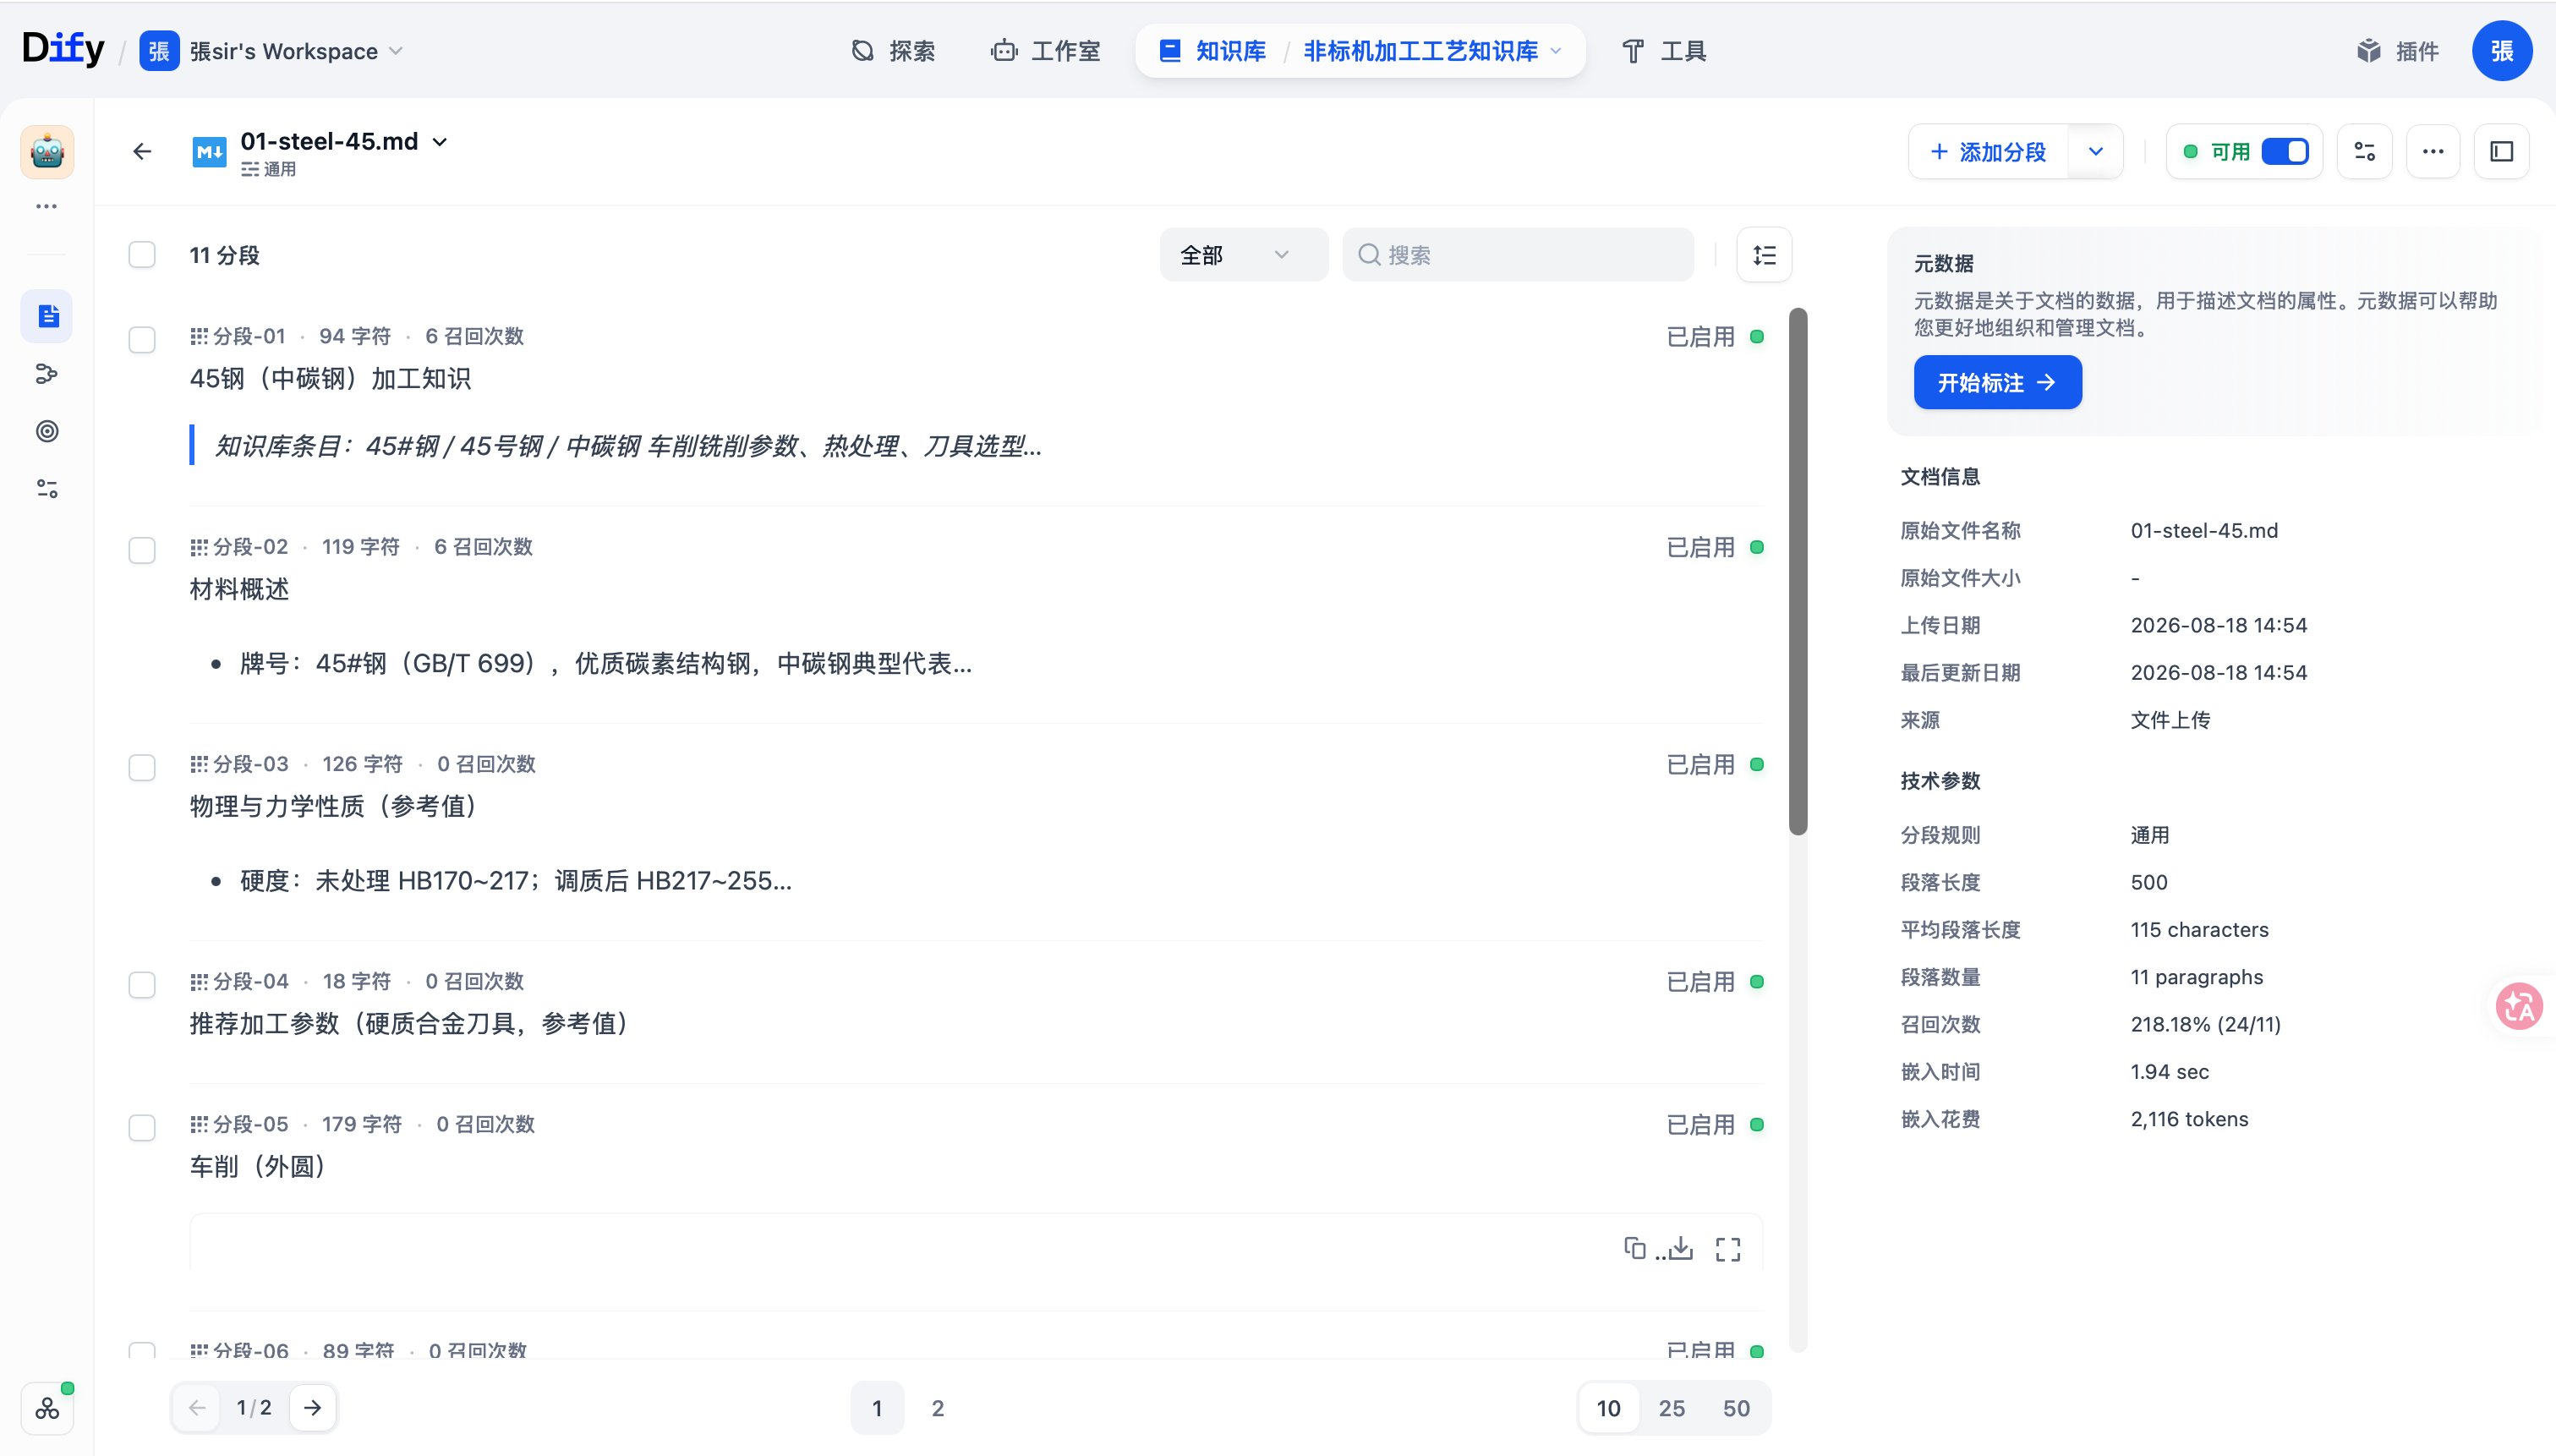Check the select-all 11 分段 checkbox

142,255
